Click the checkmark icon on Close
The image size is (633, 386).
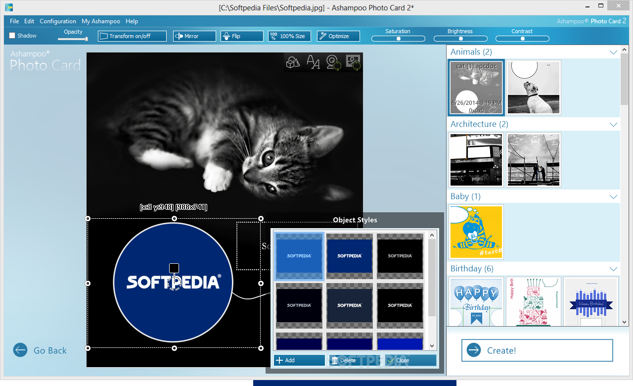point(390,360)
